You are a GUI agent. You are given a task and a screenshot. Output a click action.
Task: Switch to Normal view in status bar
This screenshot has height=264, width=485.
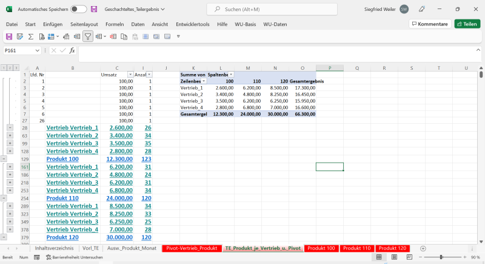point(379,257)
